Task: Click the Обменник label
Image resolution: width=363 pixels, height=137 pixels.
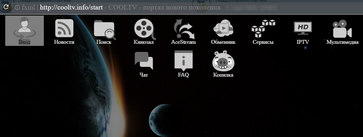Action: pos(223,42)
